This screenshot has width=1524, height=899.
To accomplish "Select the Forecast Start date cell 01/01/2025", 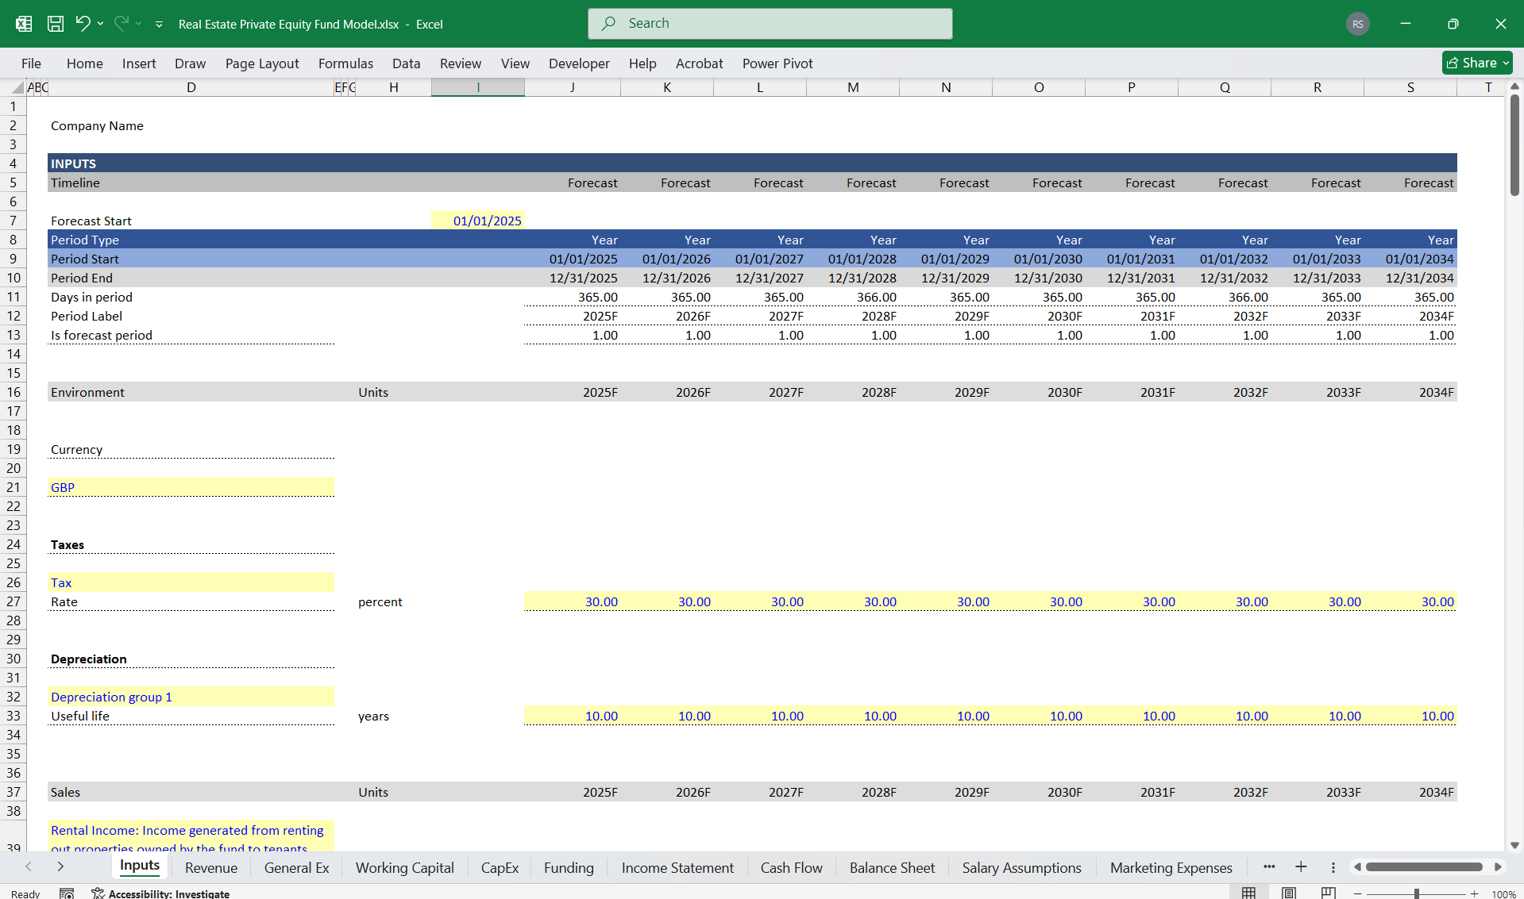I will click(478, 221).
